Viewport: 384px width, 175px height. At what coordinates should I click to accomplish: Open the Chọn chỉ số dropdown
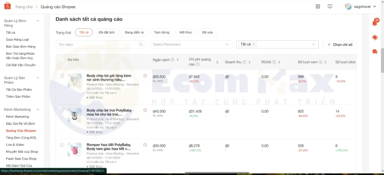tap(340, 45)
